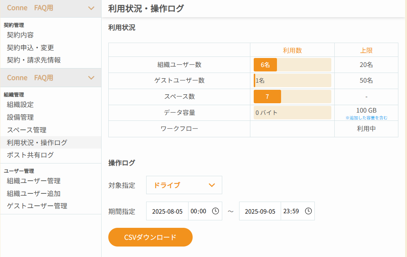Screen dimensions: 407x257
Task: Open ポスト共有ログ page
Action: 30,155
